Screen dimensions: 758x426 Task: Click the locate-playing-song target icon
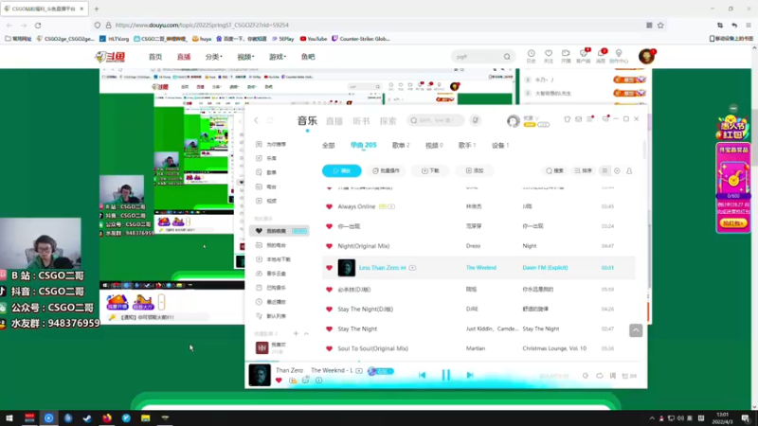pyautogui.click(x=618, y=171)
